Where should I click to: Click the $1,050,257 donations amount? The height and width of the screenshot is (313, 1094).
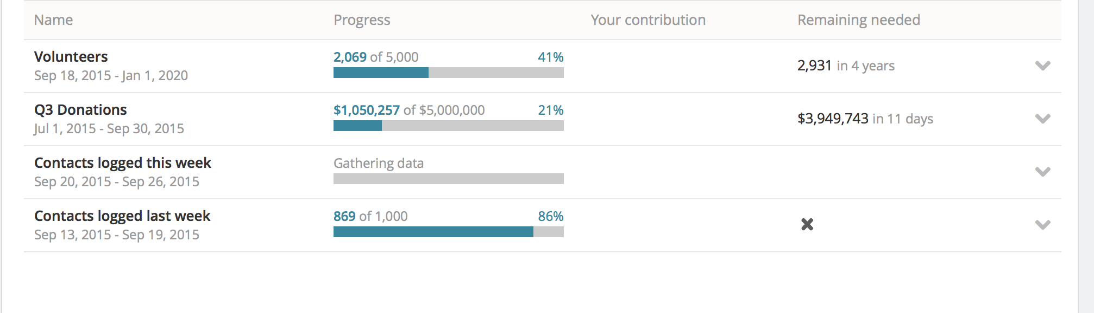367,110
